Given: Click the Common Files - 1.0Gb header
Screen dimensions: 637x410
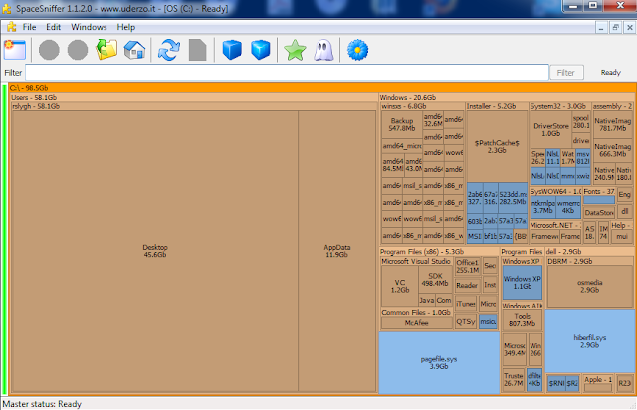Looking at the screenshot, I should 417,312.
